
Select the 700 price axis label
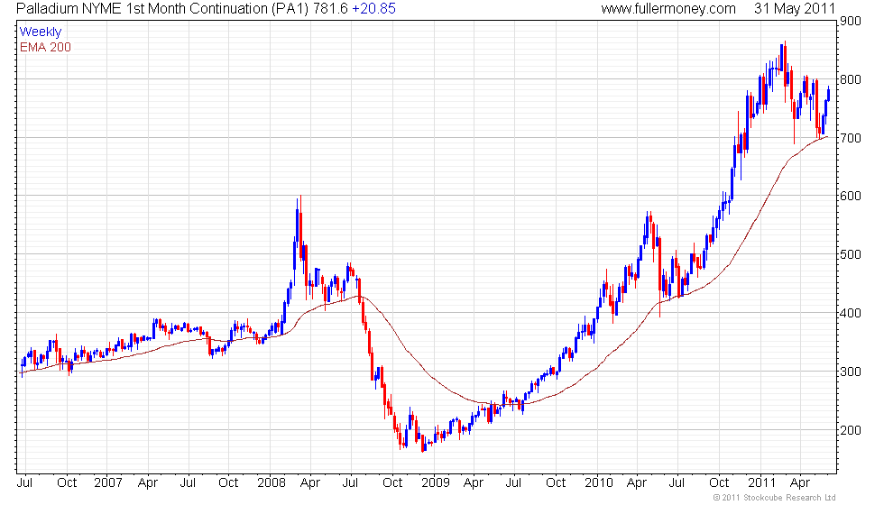pos(850,138)
